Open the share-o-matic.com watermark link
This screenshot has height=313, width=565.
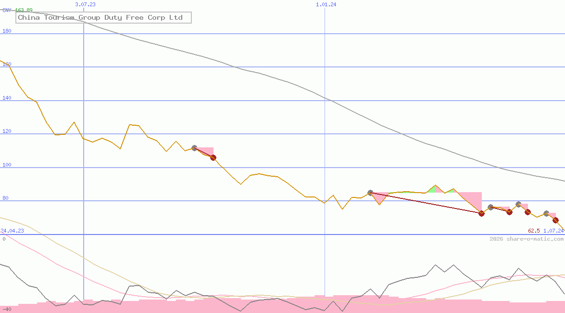coord(527,239)
